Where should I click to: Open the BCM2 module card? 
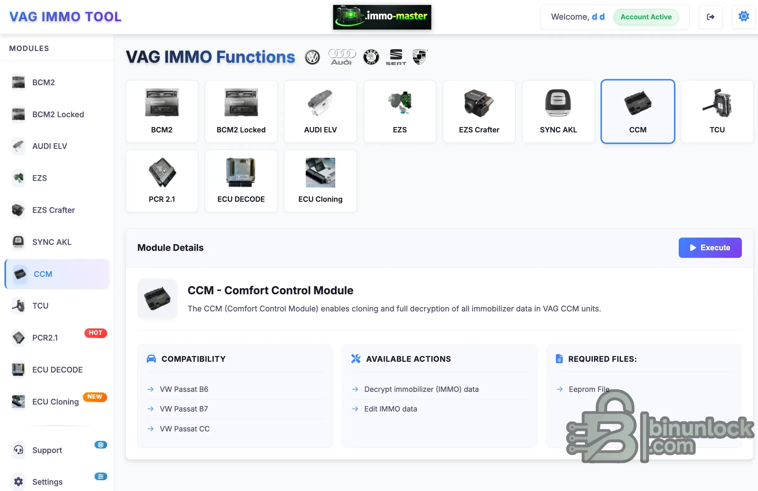click(162, 111)
